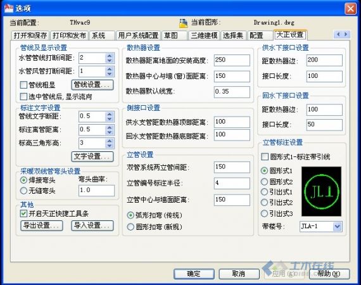Choose 圆形扣弯(新规) radio option
Screen dimensions: 361x285
point(130,227)
